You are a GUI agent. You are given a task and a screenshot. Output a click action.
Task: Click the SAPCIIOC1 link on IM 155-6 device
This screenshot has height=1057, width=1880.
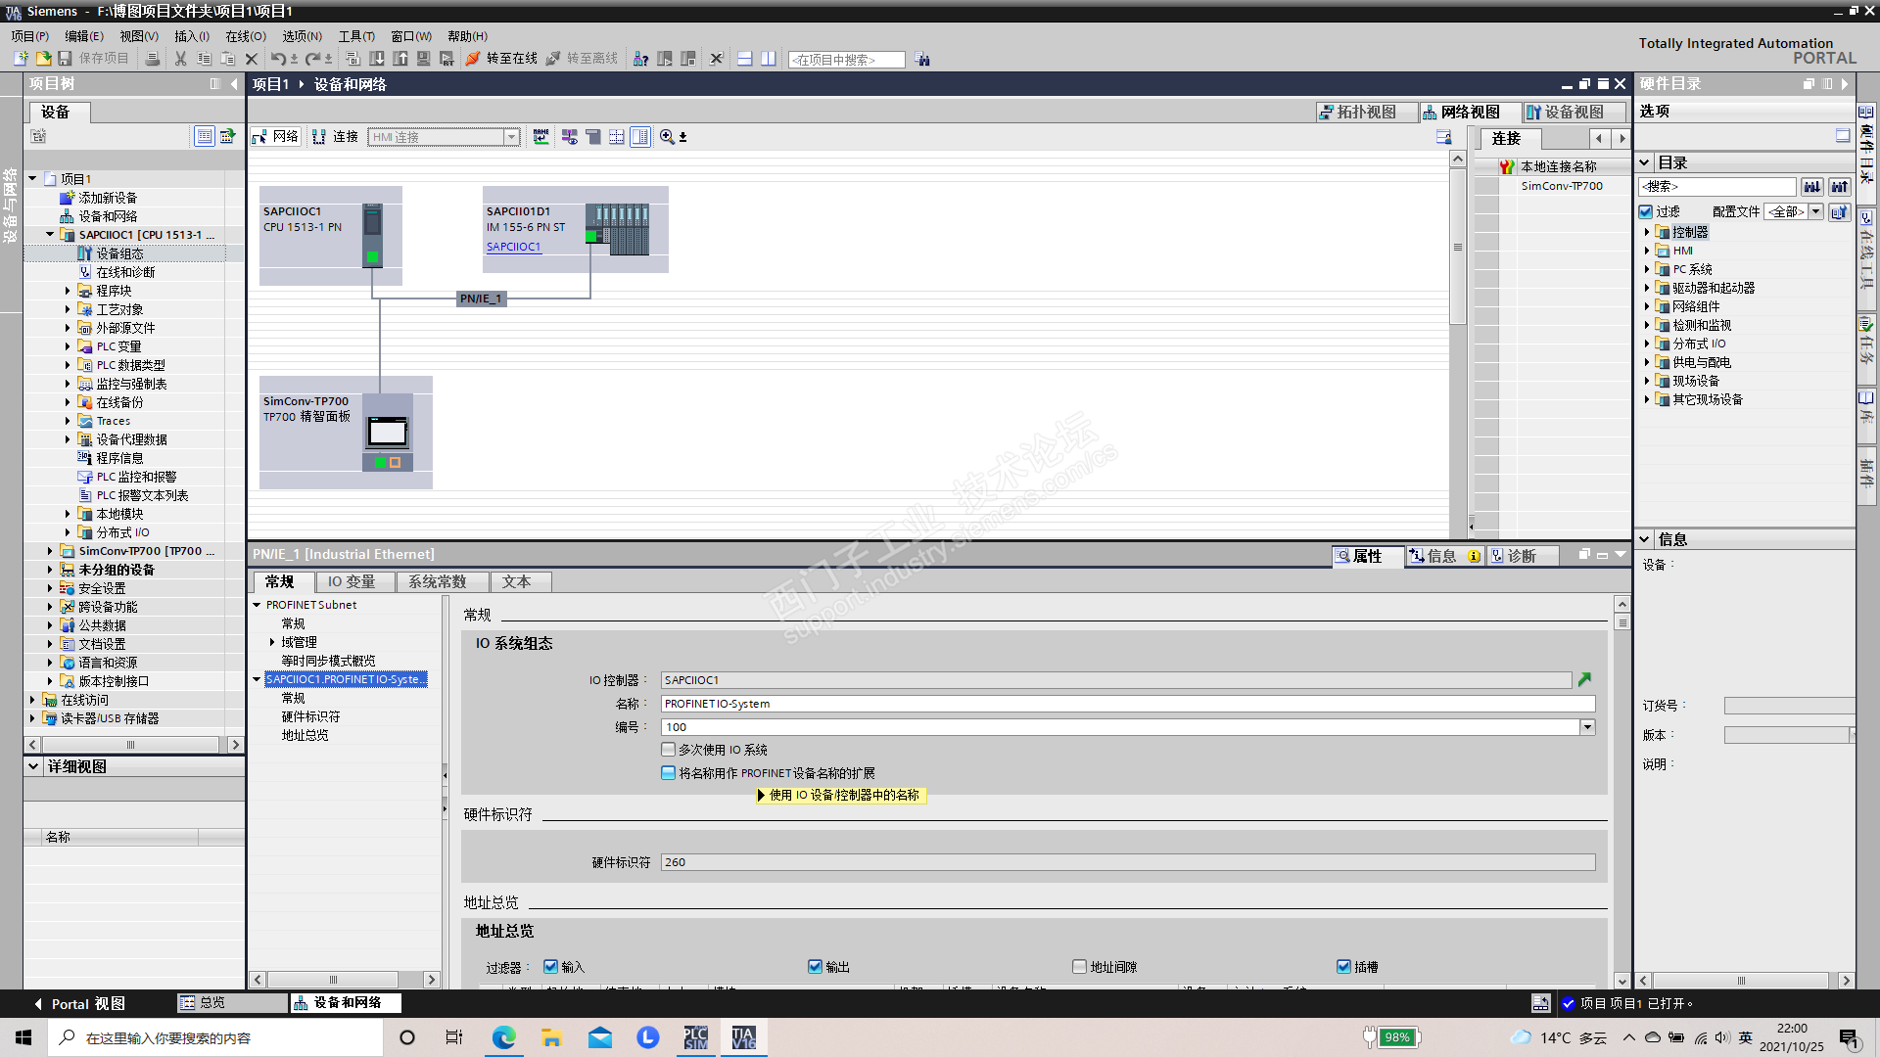[513, 247]
